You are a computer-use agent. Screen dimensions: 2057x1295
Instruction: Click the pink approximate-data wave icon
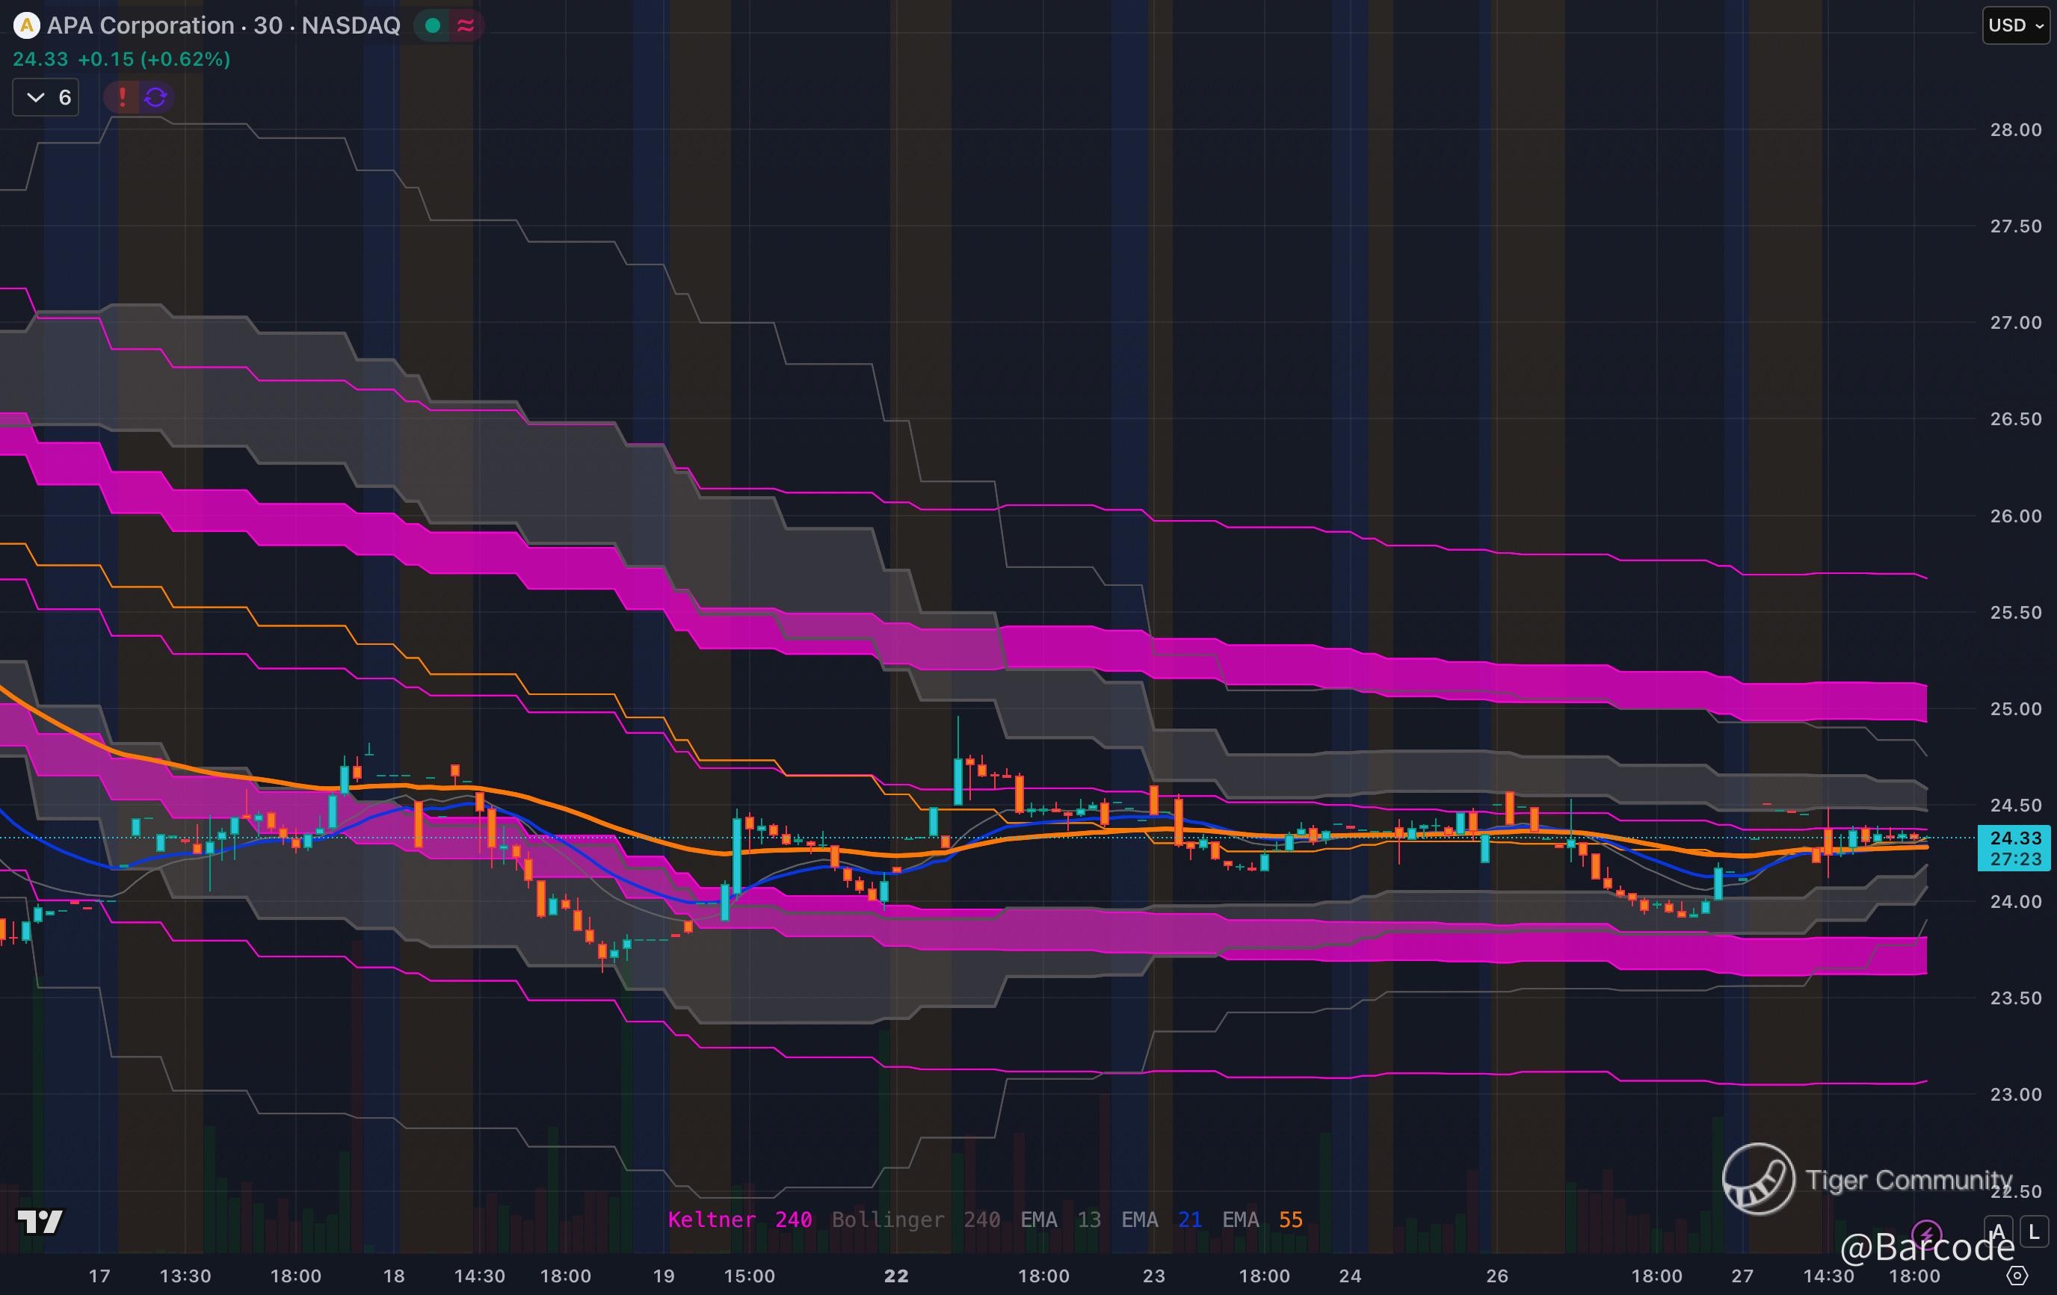coord(466,25)
